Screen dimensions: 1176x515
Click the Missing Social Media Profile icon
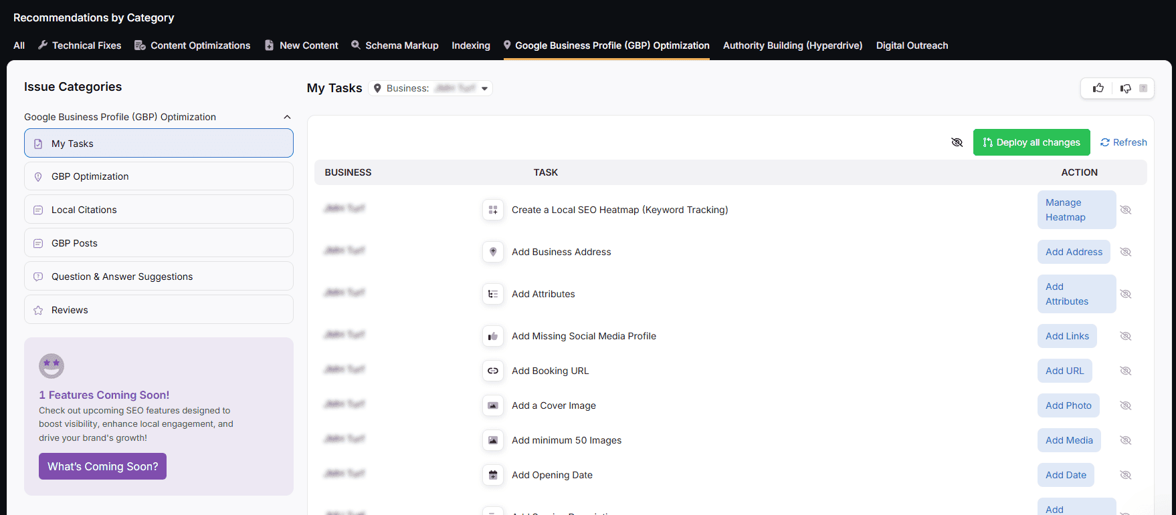(493, 336)
